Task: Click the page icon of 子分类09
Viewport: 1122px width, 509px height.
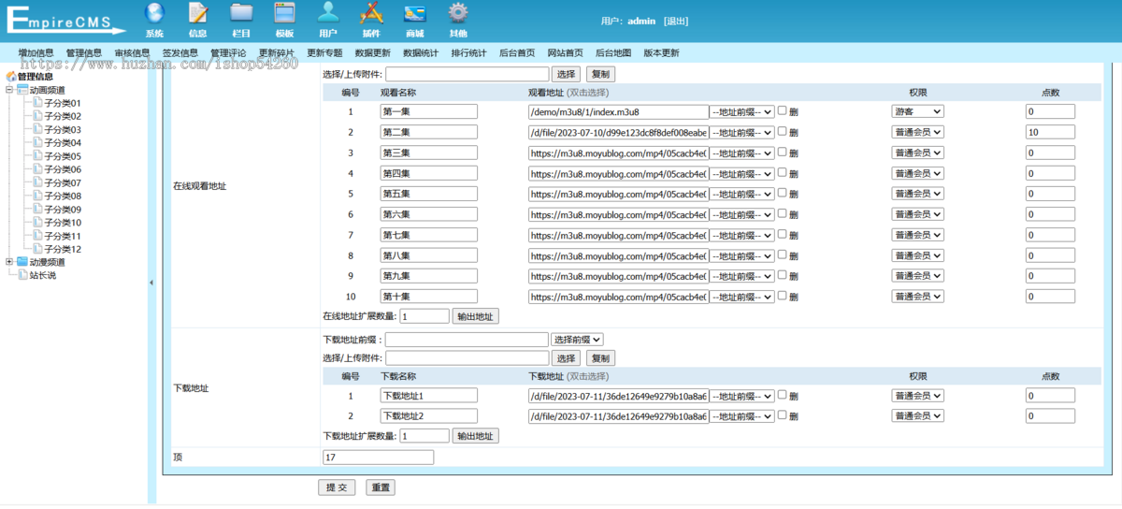Action: pyautogui.click(x=37, y=210)
